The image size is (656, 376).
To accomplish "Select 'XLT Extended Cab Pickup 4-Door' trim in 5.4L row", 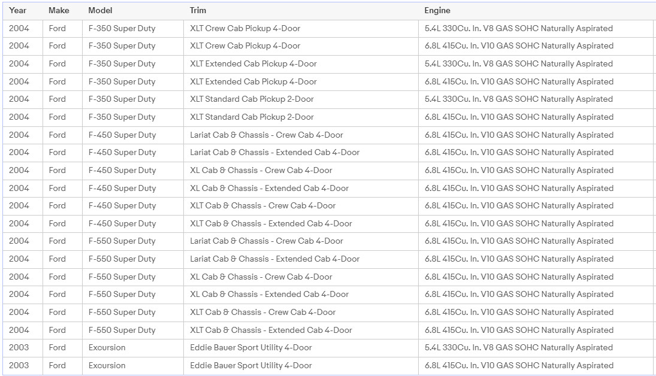I will point(253,64).
